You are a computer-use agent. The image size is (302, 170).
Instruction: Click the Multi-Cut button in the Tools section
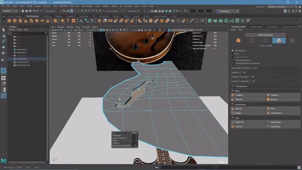(x=248, y=122)
